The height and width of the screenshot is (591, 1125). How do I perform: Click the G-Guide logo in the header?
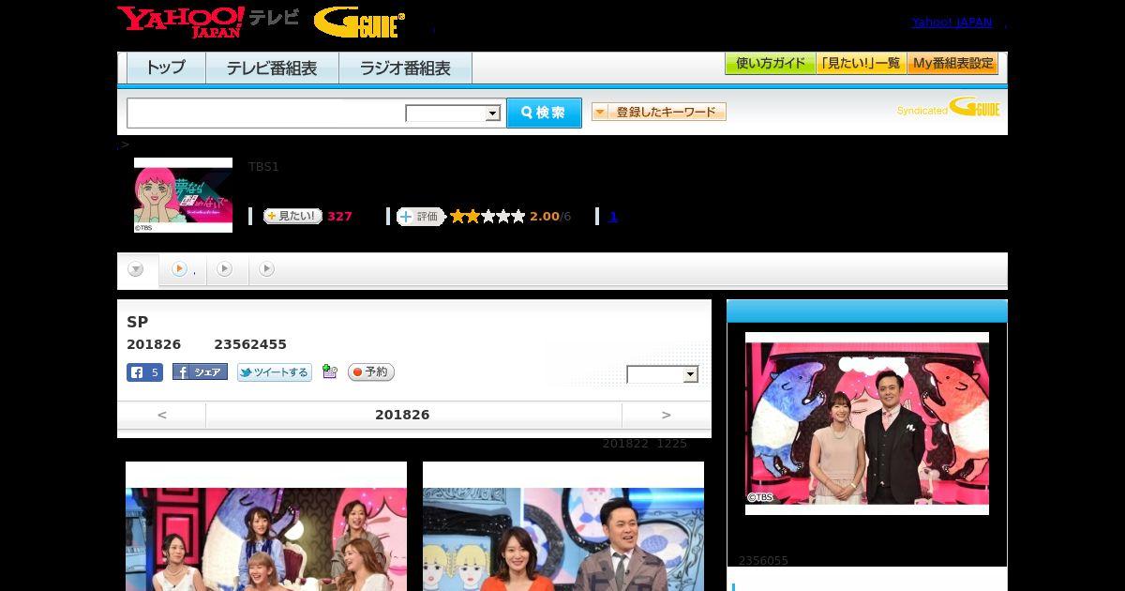click(360, 22)
